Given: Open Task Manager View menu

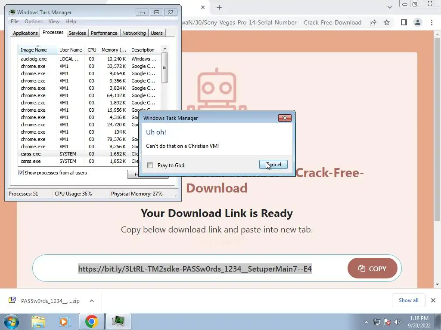Looking at the screenshot, I should click(x=54, y=21).
